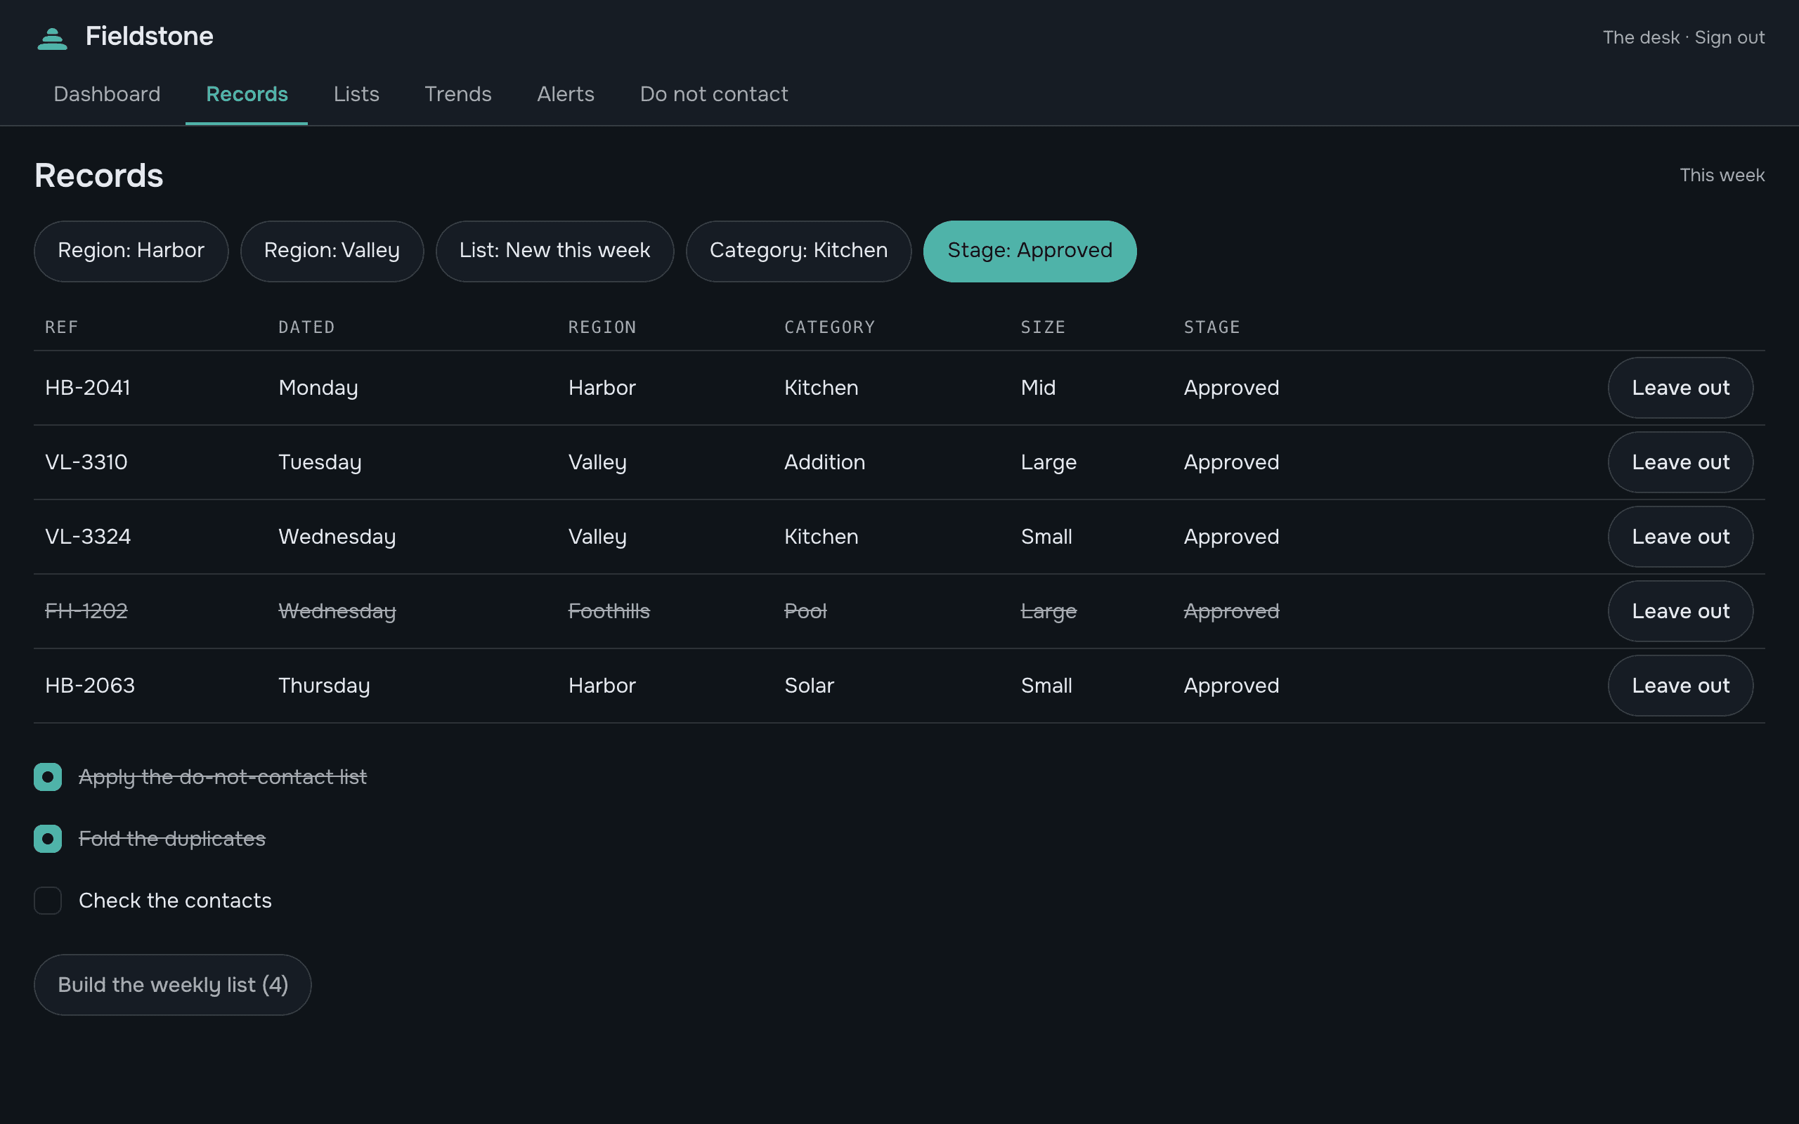The image size is (1799, 1124).
Task: Toggle the Category: Kitchen filter chip
Action: tap(798, 251)
